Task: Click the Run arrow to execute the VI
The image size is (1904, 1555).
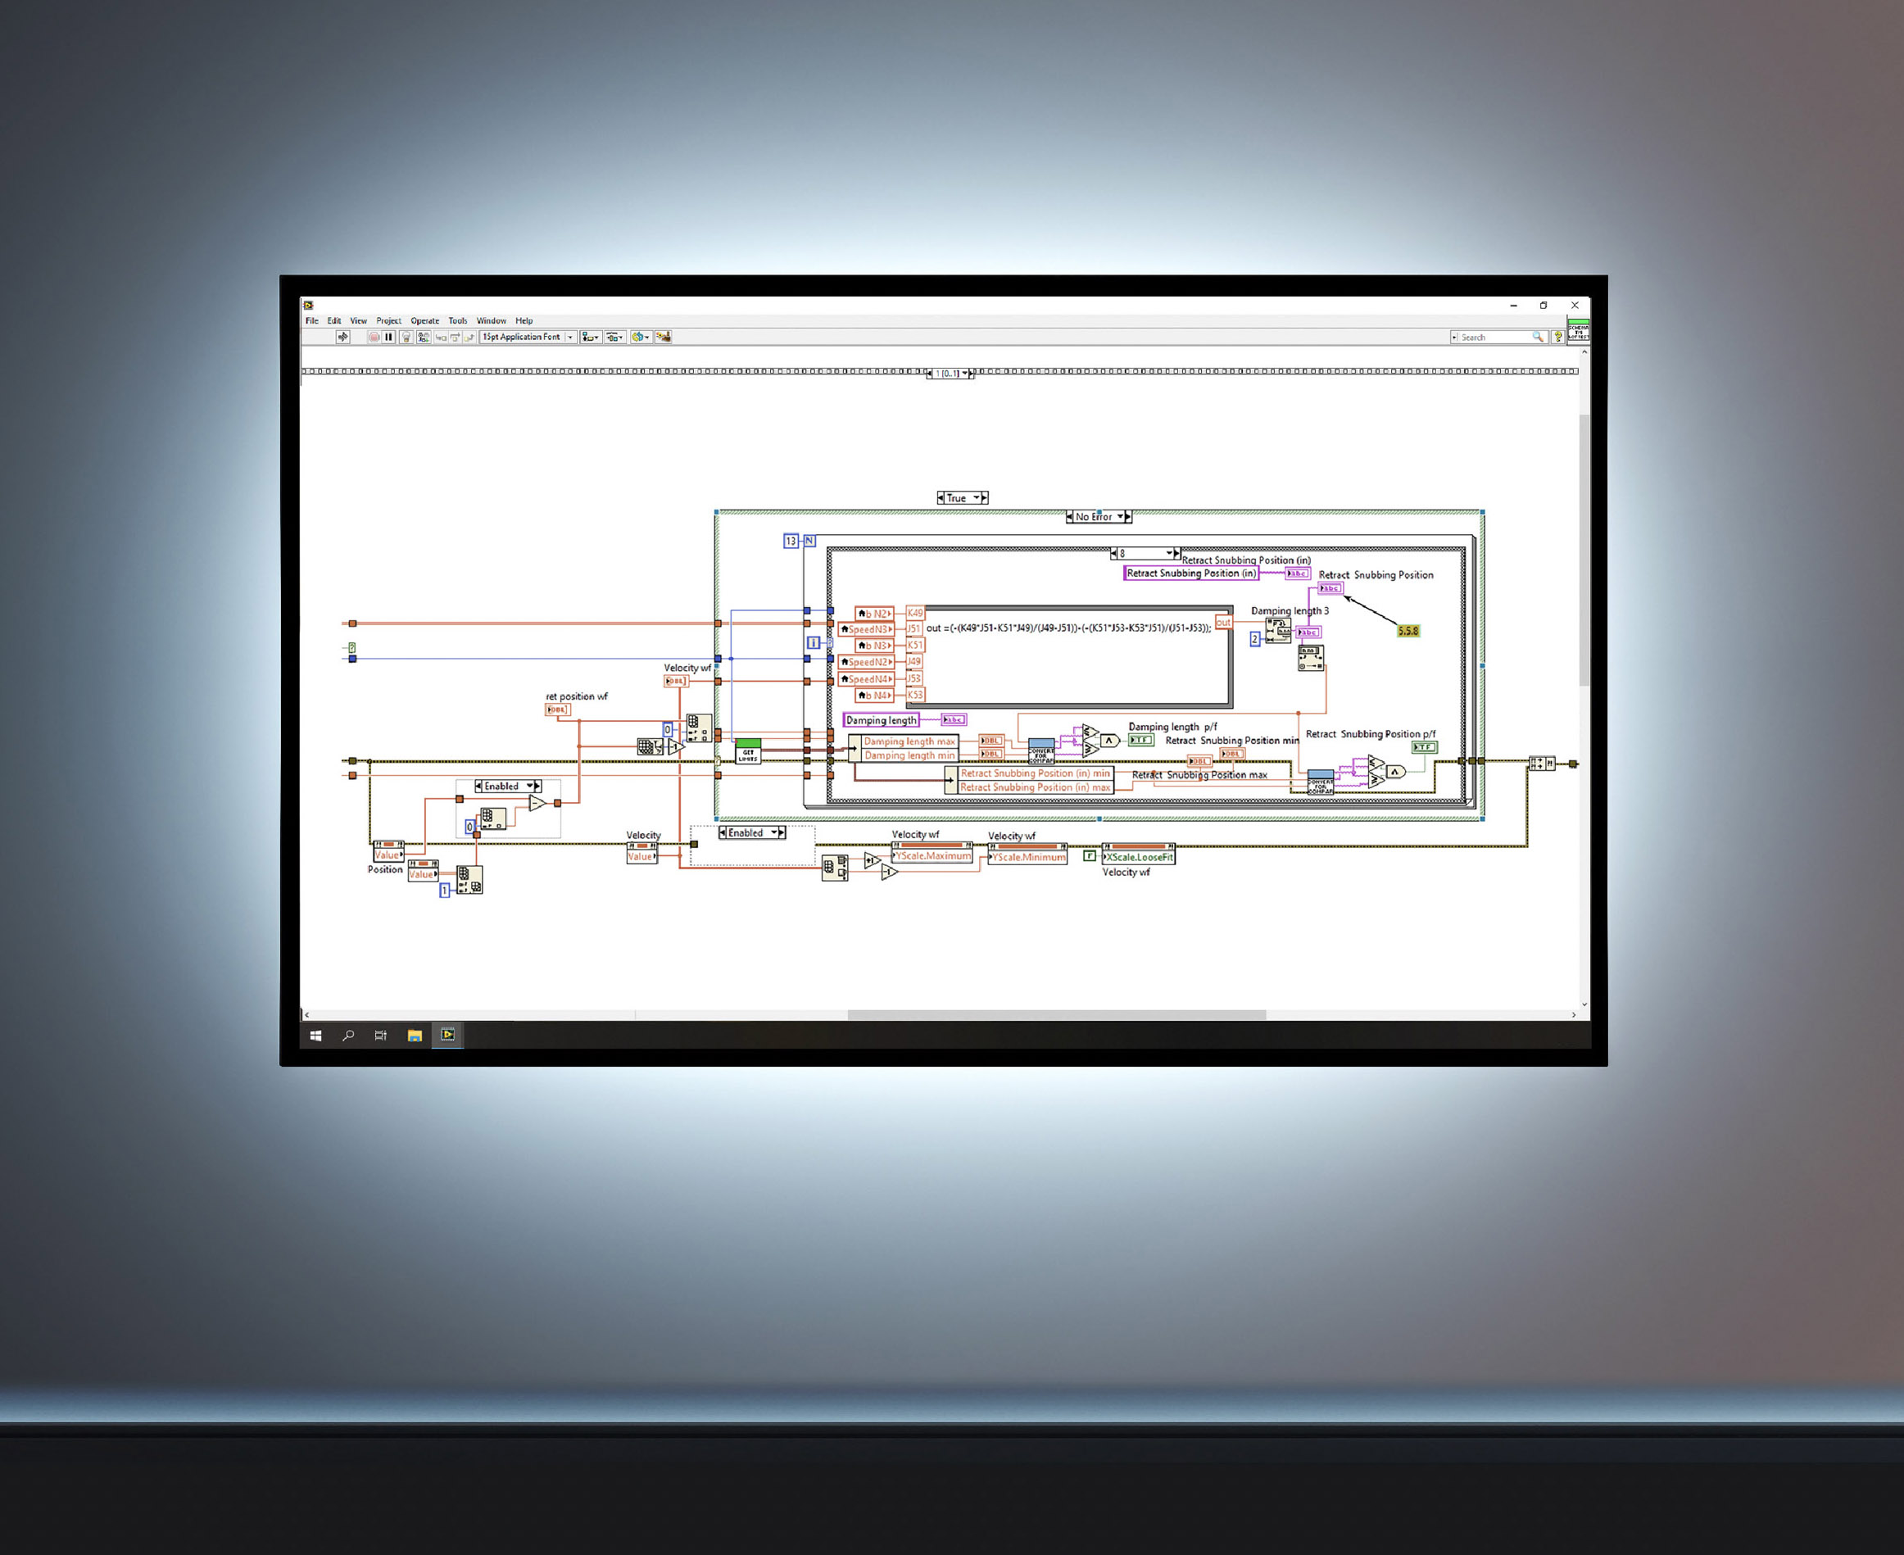Action: tap(344, 338)
